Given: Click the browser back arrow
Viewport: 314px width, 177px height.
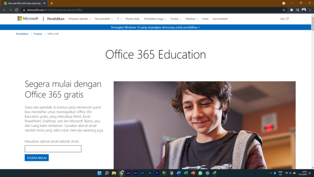Looking at the screenshot, I should [x=4, y=10].
